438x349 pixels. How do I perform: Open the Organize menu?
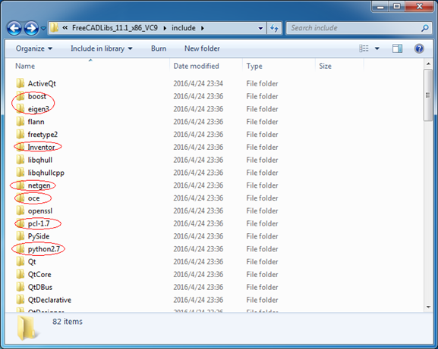tap(34, 48)
